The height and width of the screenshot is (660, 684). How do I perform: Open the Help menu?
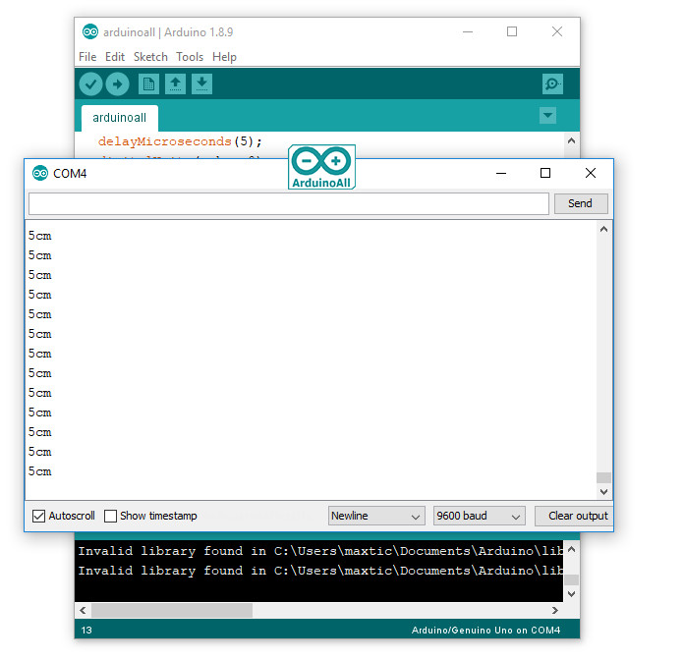click(x=224, y=57)
